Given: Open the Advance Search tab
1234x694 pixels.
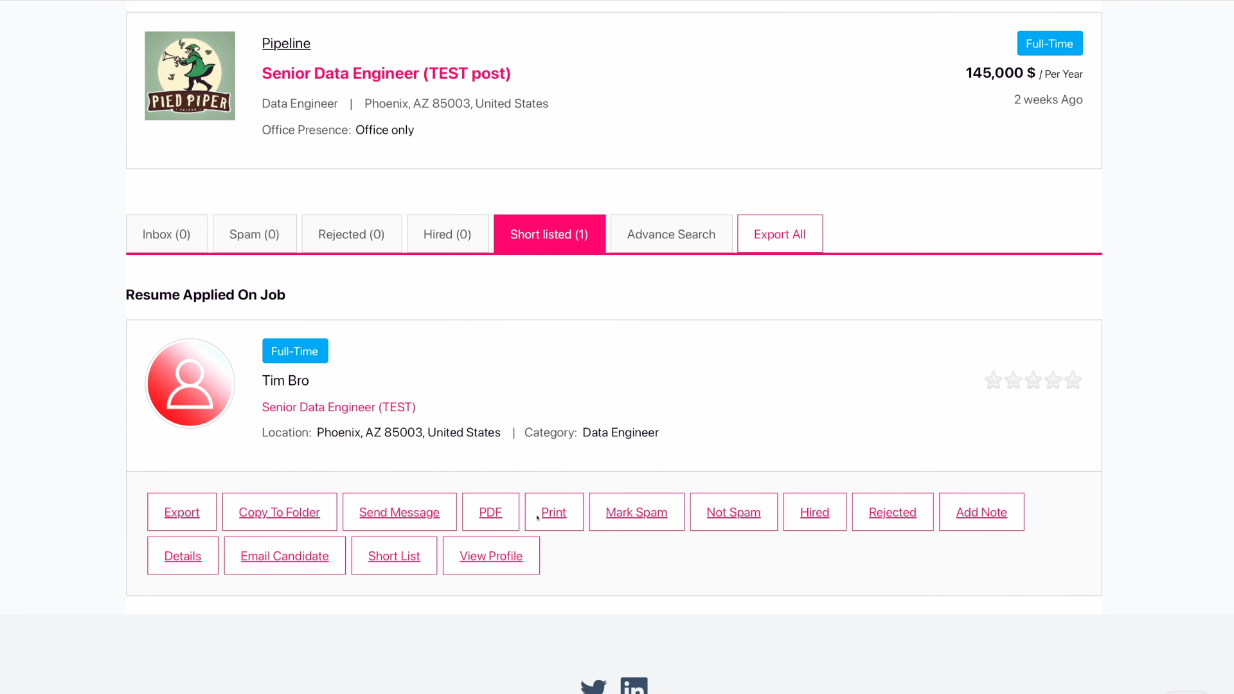Looking at the screenshot, I should point(671,235).
